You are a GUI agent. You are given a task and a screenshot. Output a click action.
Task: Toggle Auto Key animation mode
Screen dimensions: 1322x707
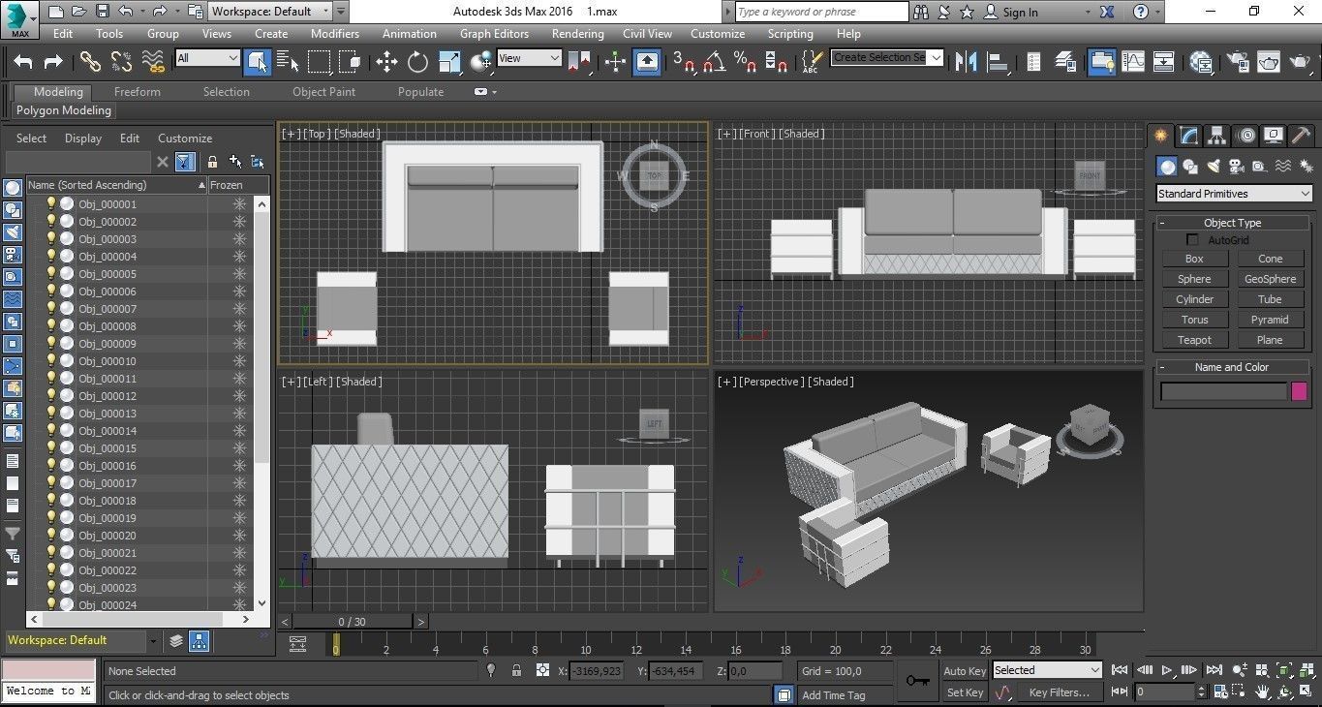coord(965,671)
